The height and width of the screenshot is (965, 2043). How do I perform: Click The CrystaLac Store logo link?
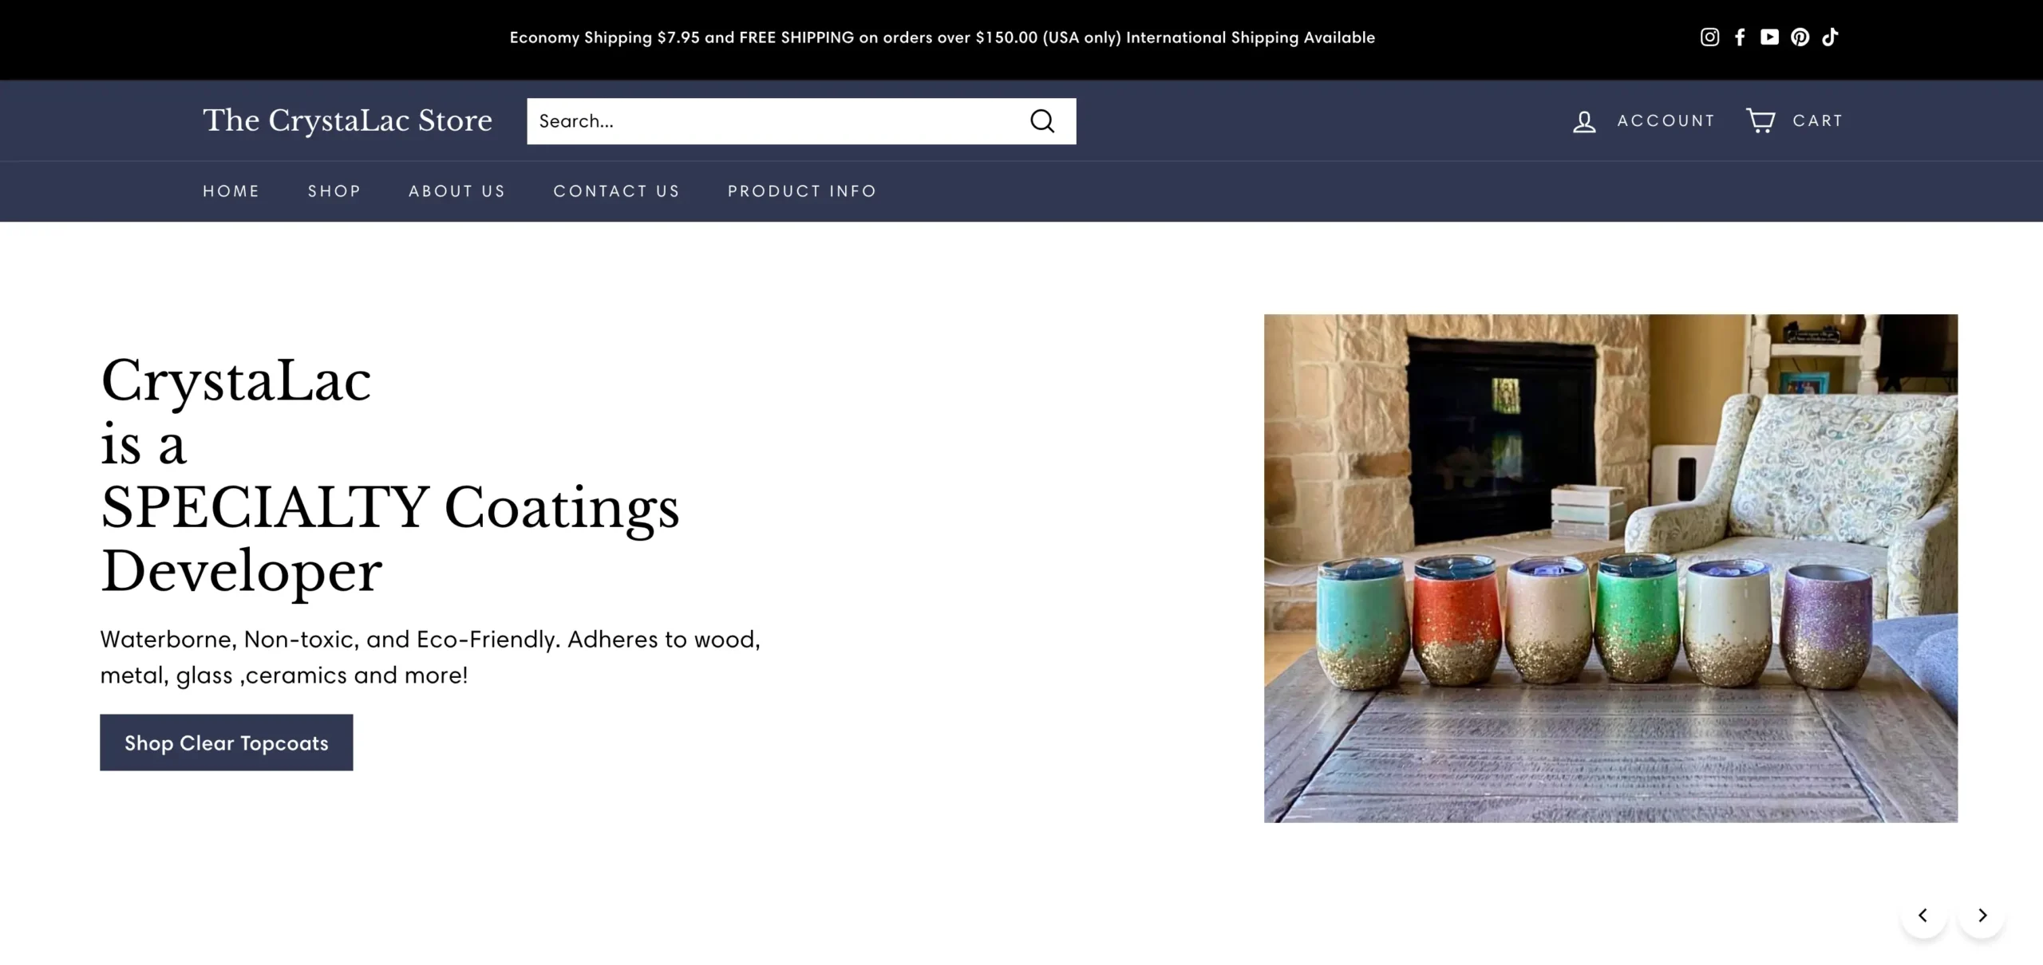tap(347, 120)
